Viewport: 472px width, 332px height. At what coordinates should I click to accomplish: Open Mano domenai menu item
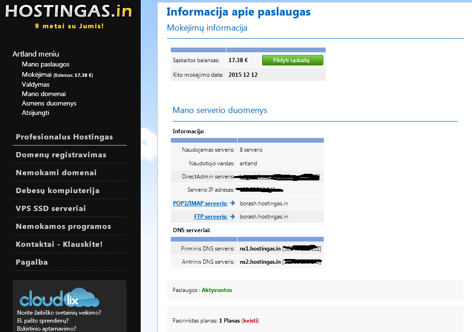(44, 94)
